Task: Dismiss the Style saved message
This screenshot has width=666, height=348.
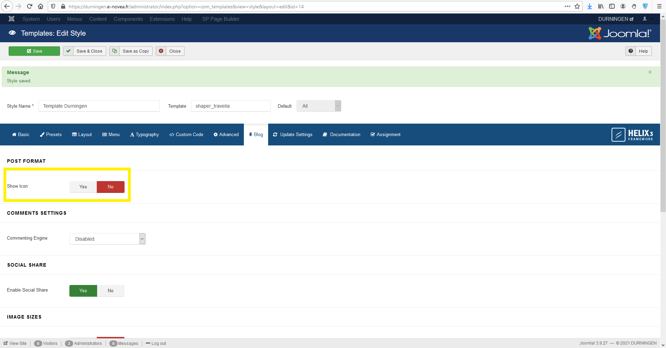Action: [650, 72]
